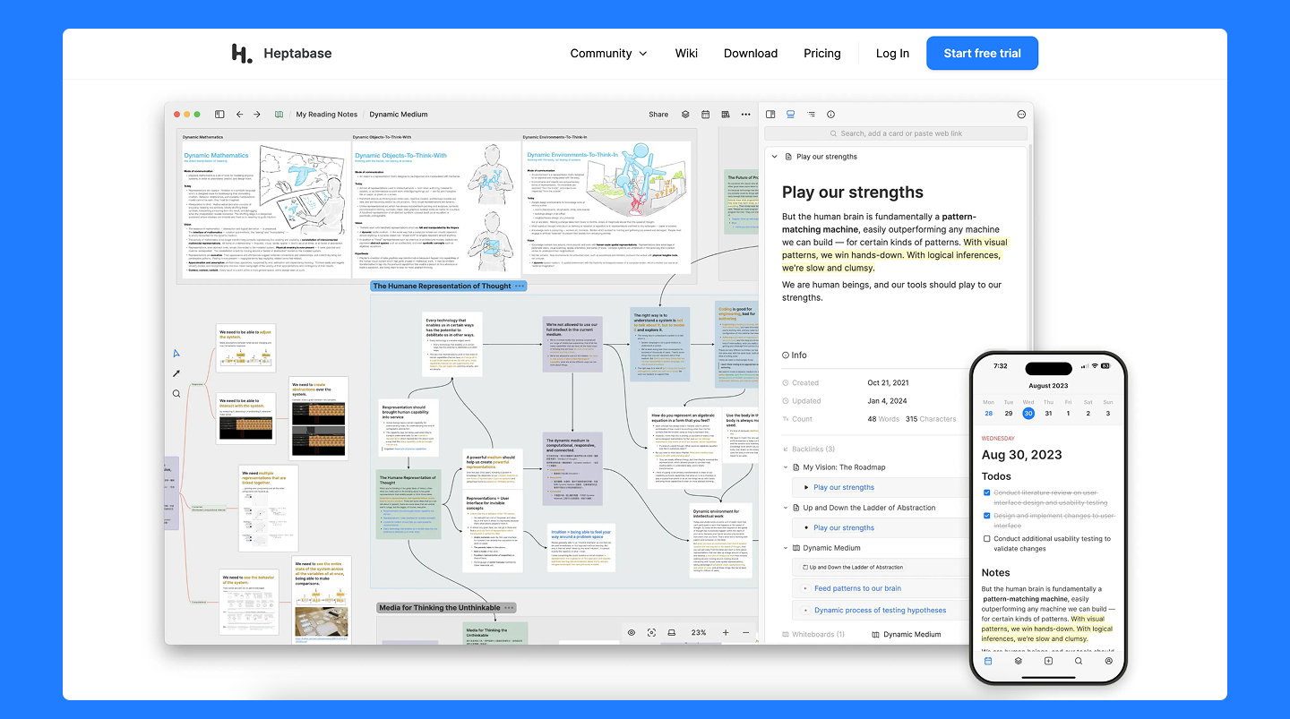Image resolution: width=1290 pixels, height=719 pixels.
Task: Collapse 'Up and Down the Ladder' backlink group
Action: coord(786,508)
